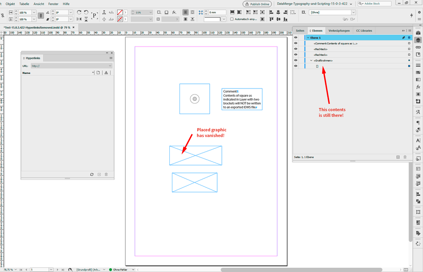Click the center content icon
Screen dimensions: 423x272
262,12
